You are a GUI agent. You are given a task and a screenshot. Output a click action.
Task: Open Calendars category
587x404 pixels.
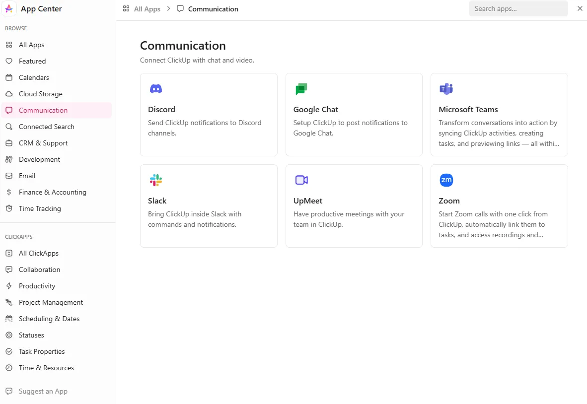click(57, 77)
